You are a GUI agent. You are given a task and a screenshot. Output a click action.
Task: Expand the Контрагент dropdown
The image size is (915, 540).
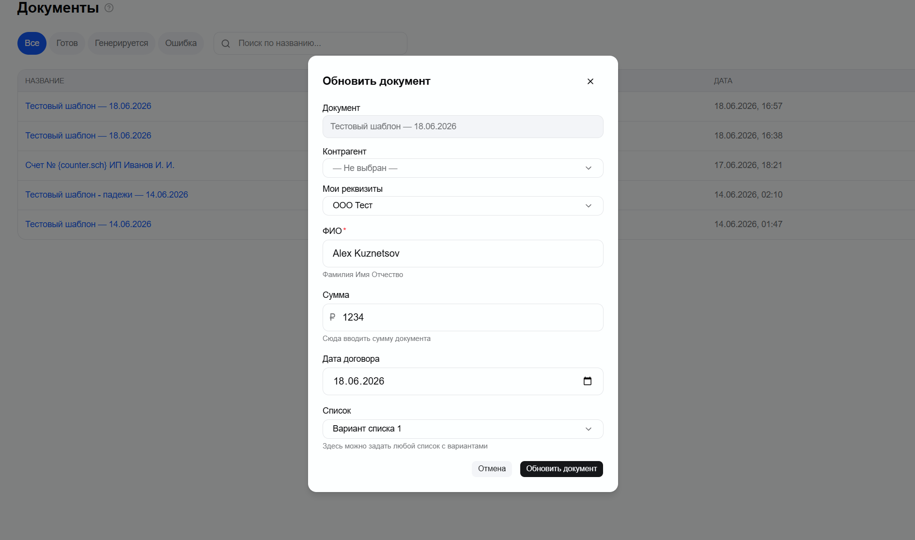coord(463,168)
